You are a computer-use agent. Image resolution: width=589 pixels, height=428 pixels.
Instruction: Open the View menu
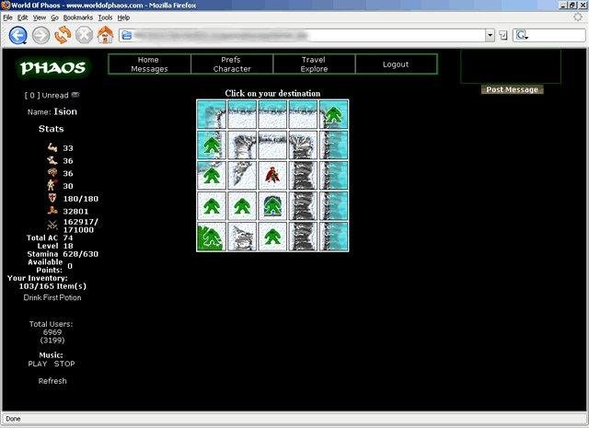click(x=39, y=17)
